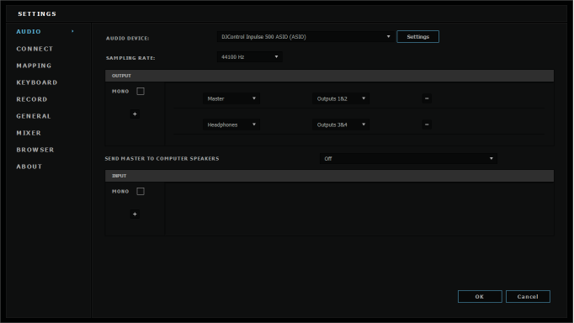Change the Sampling Rate dropdown

(249, 56)
